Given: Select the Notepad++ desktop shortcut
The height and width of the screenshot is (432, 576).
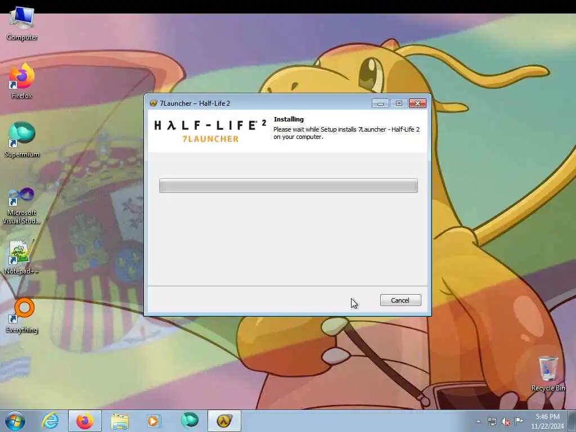Looking at the screenshot, I should click(22, 257).
